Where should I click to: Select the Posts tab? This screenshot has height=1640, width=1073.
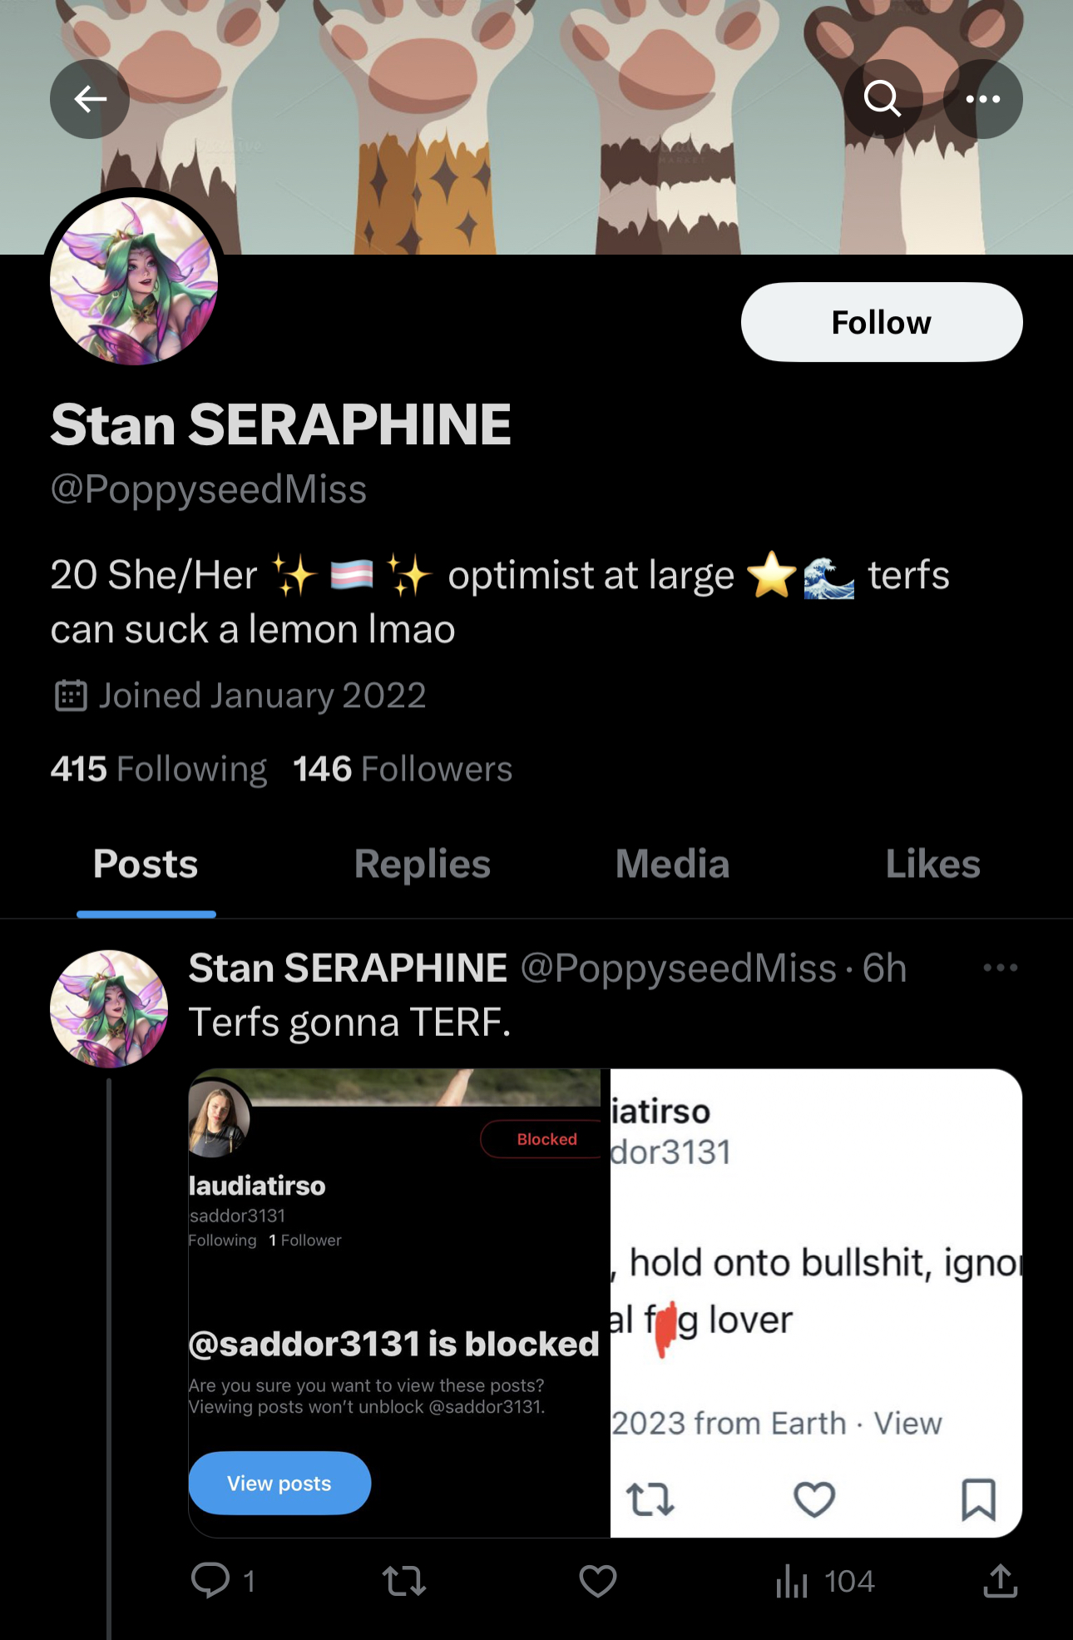tap(146, 864)
